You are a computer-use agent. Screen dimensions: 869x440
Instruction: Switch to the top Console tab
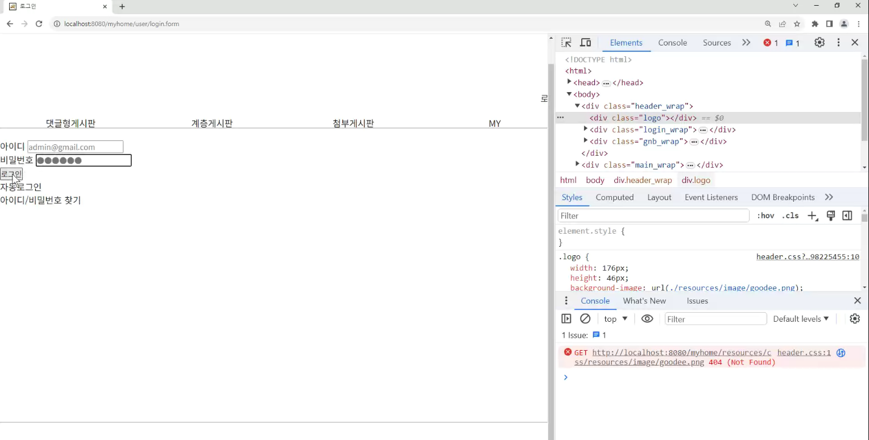[673, 43]
